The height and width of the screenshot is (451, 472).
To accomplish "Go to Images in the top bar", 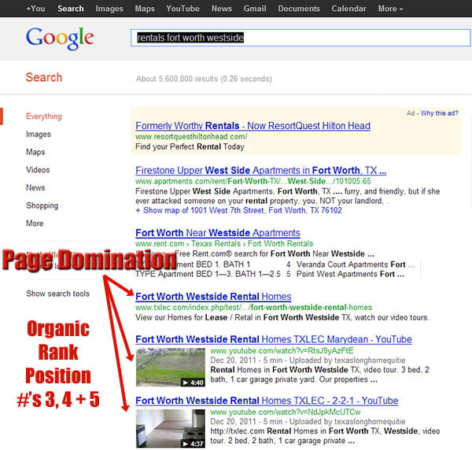I will (109, 9).
